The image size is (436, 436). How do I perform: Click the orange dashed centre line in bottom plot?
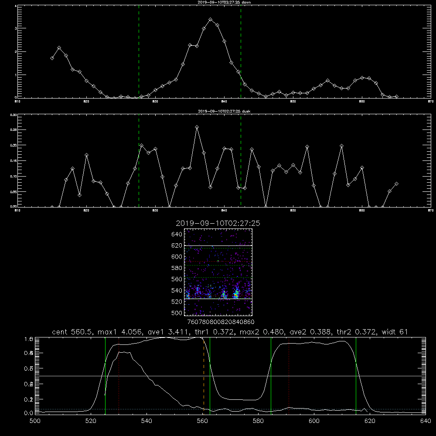coord(204,375)
